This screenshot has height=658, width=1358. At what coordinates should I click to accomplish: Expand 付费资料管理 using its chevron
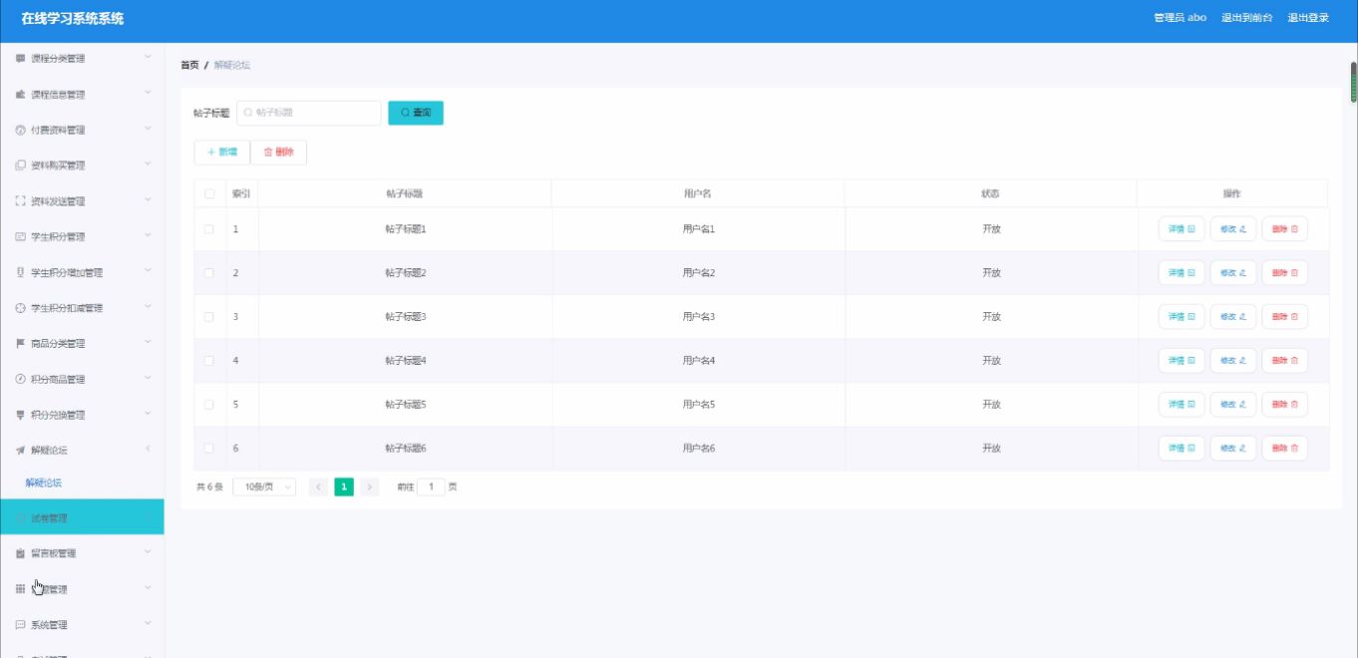click(x=148, y=130)
